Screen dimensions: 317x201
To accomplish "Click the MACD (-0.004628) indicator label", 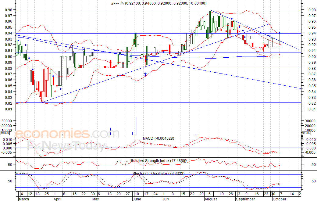I will click(x=158, y=138).
